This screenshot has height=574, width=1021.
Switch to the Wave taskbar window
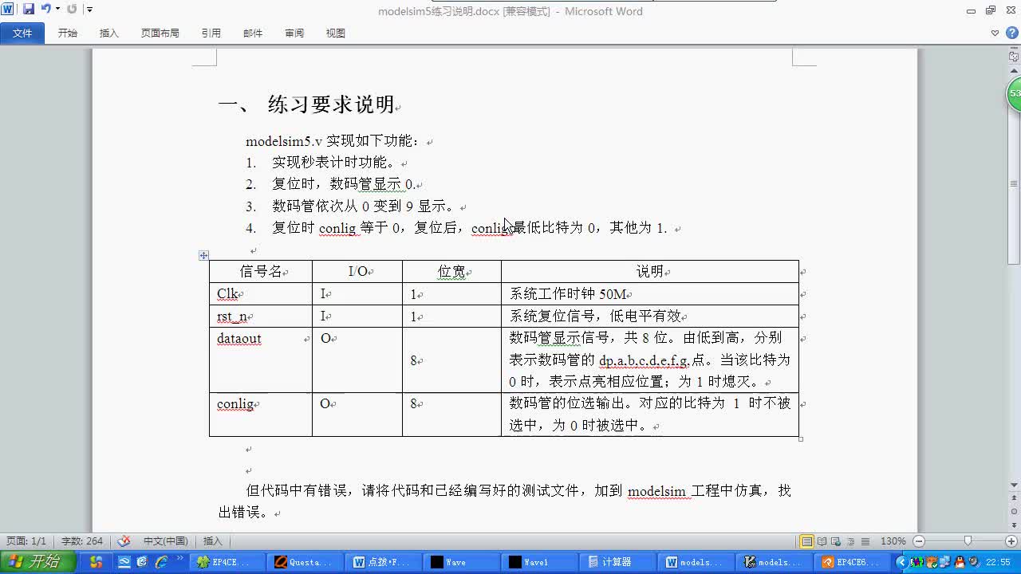(x=460, y=562)
